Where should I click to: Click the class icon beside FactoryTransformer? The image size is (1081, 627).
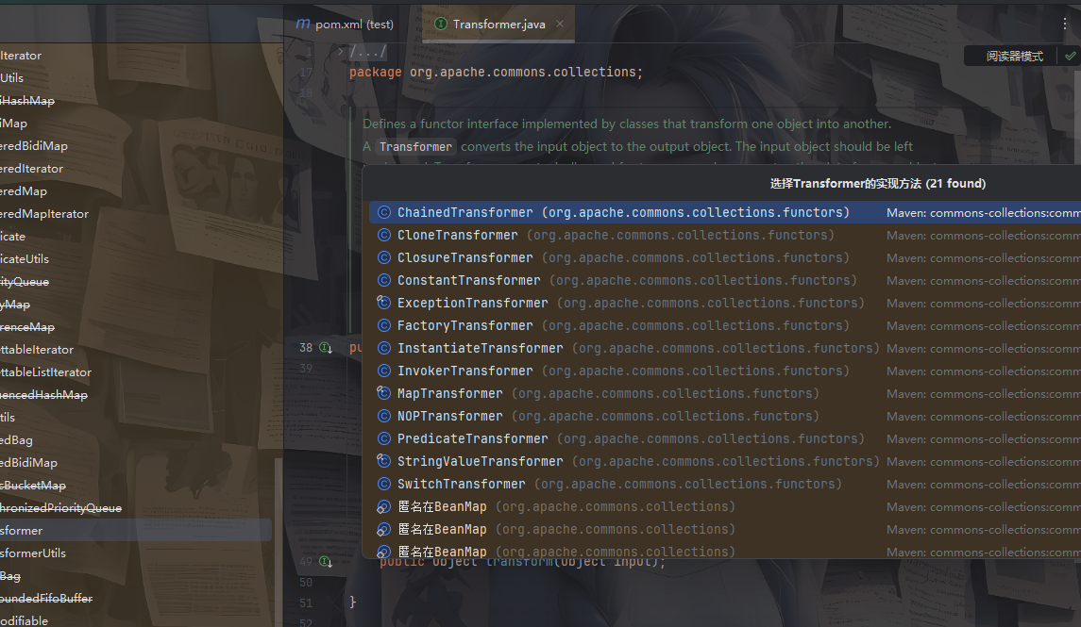pos(384,325)
